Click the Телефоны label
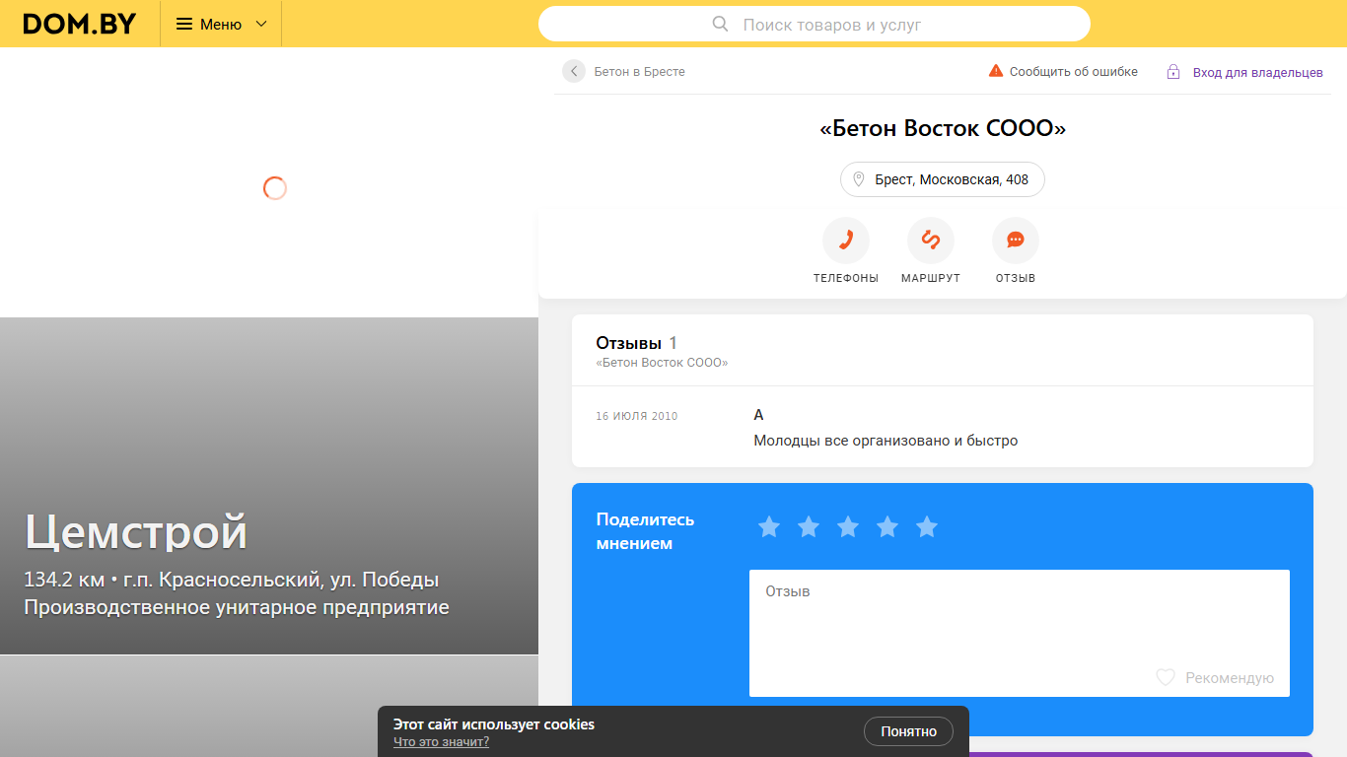The width and height of the screenshot is (1347, 757). pos(846,278)
